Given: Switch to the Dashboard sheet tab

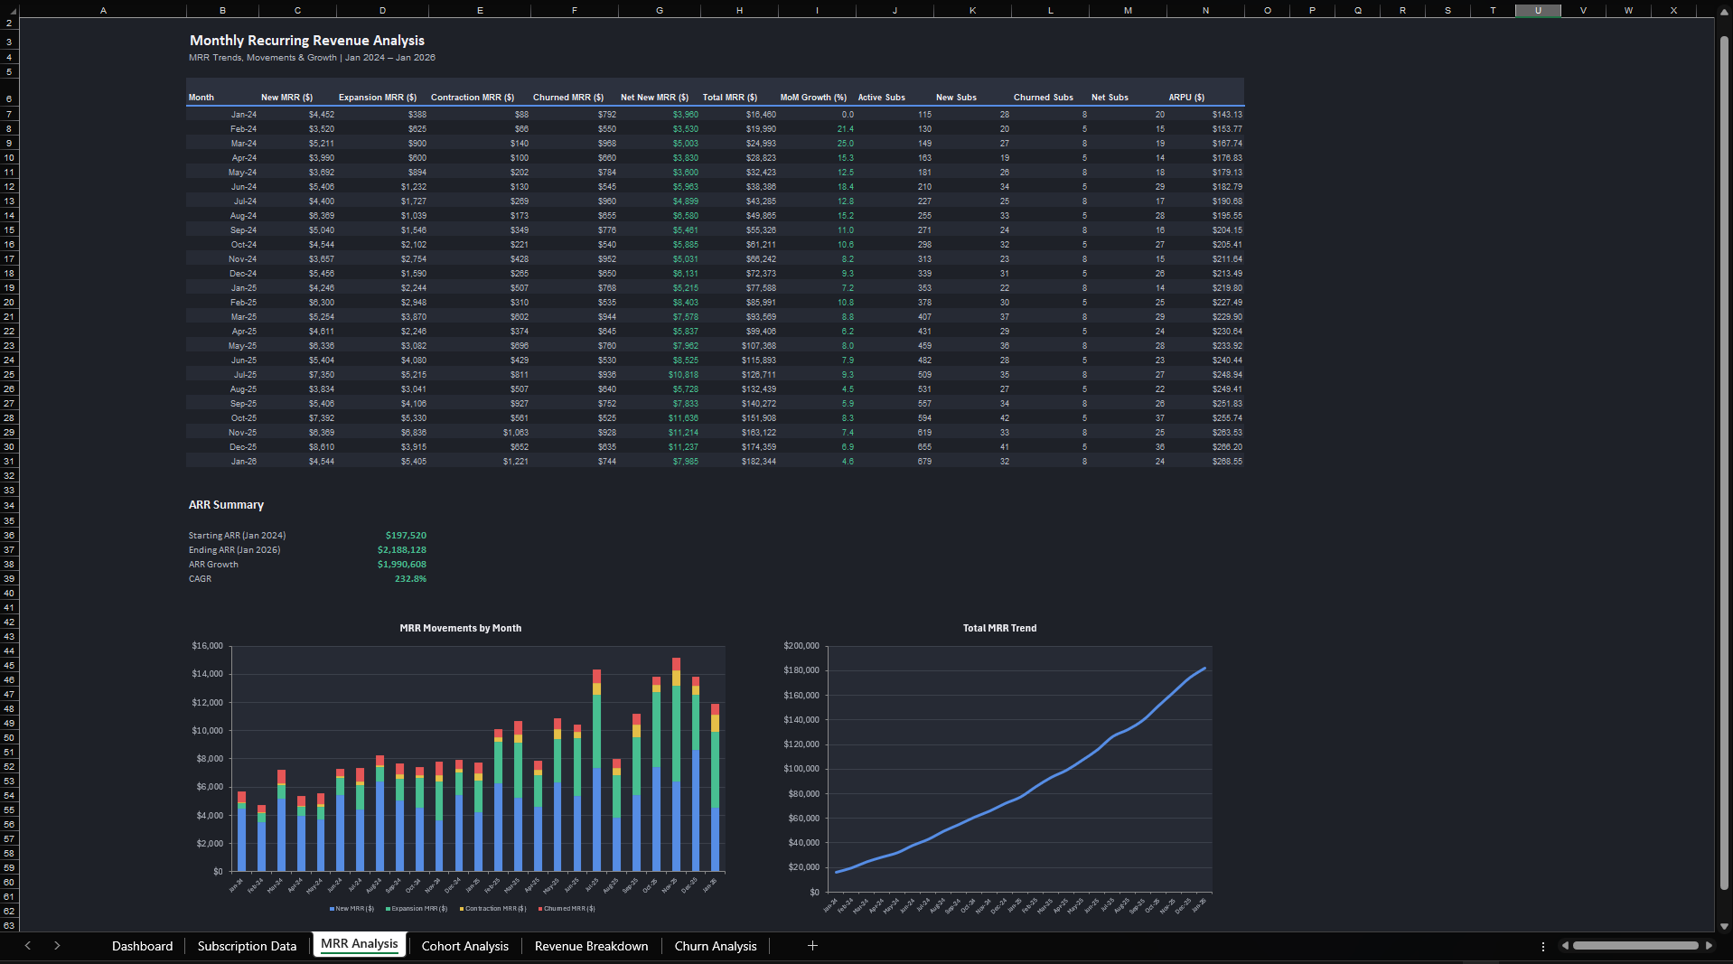Looking at the screenshot, I should pos(142,946).
